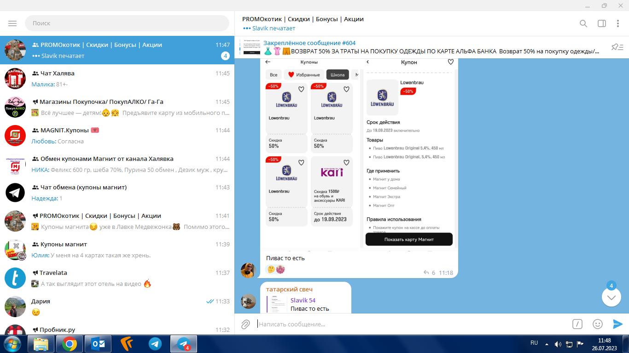
Task: Click the Telegram taskbar icon with badge 4
Action: (x=184, y=344)
